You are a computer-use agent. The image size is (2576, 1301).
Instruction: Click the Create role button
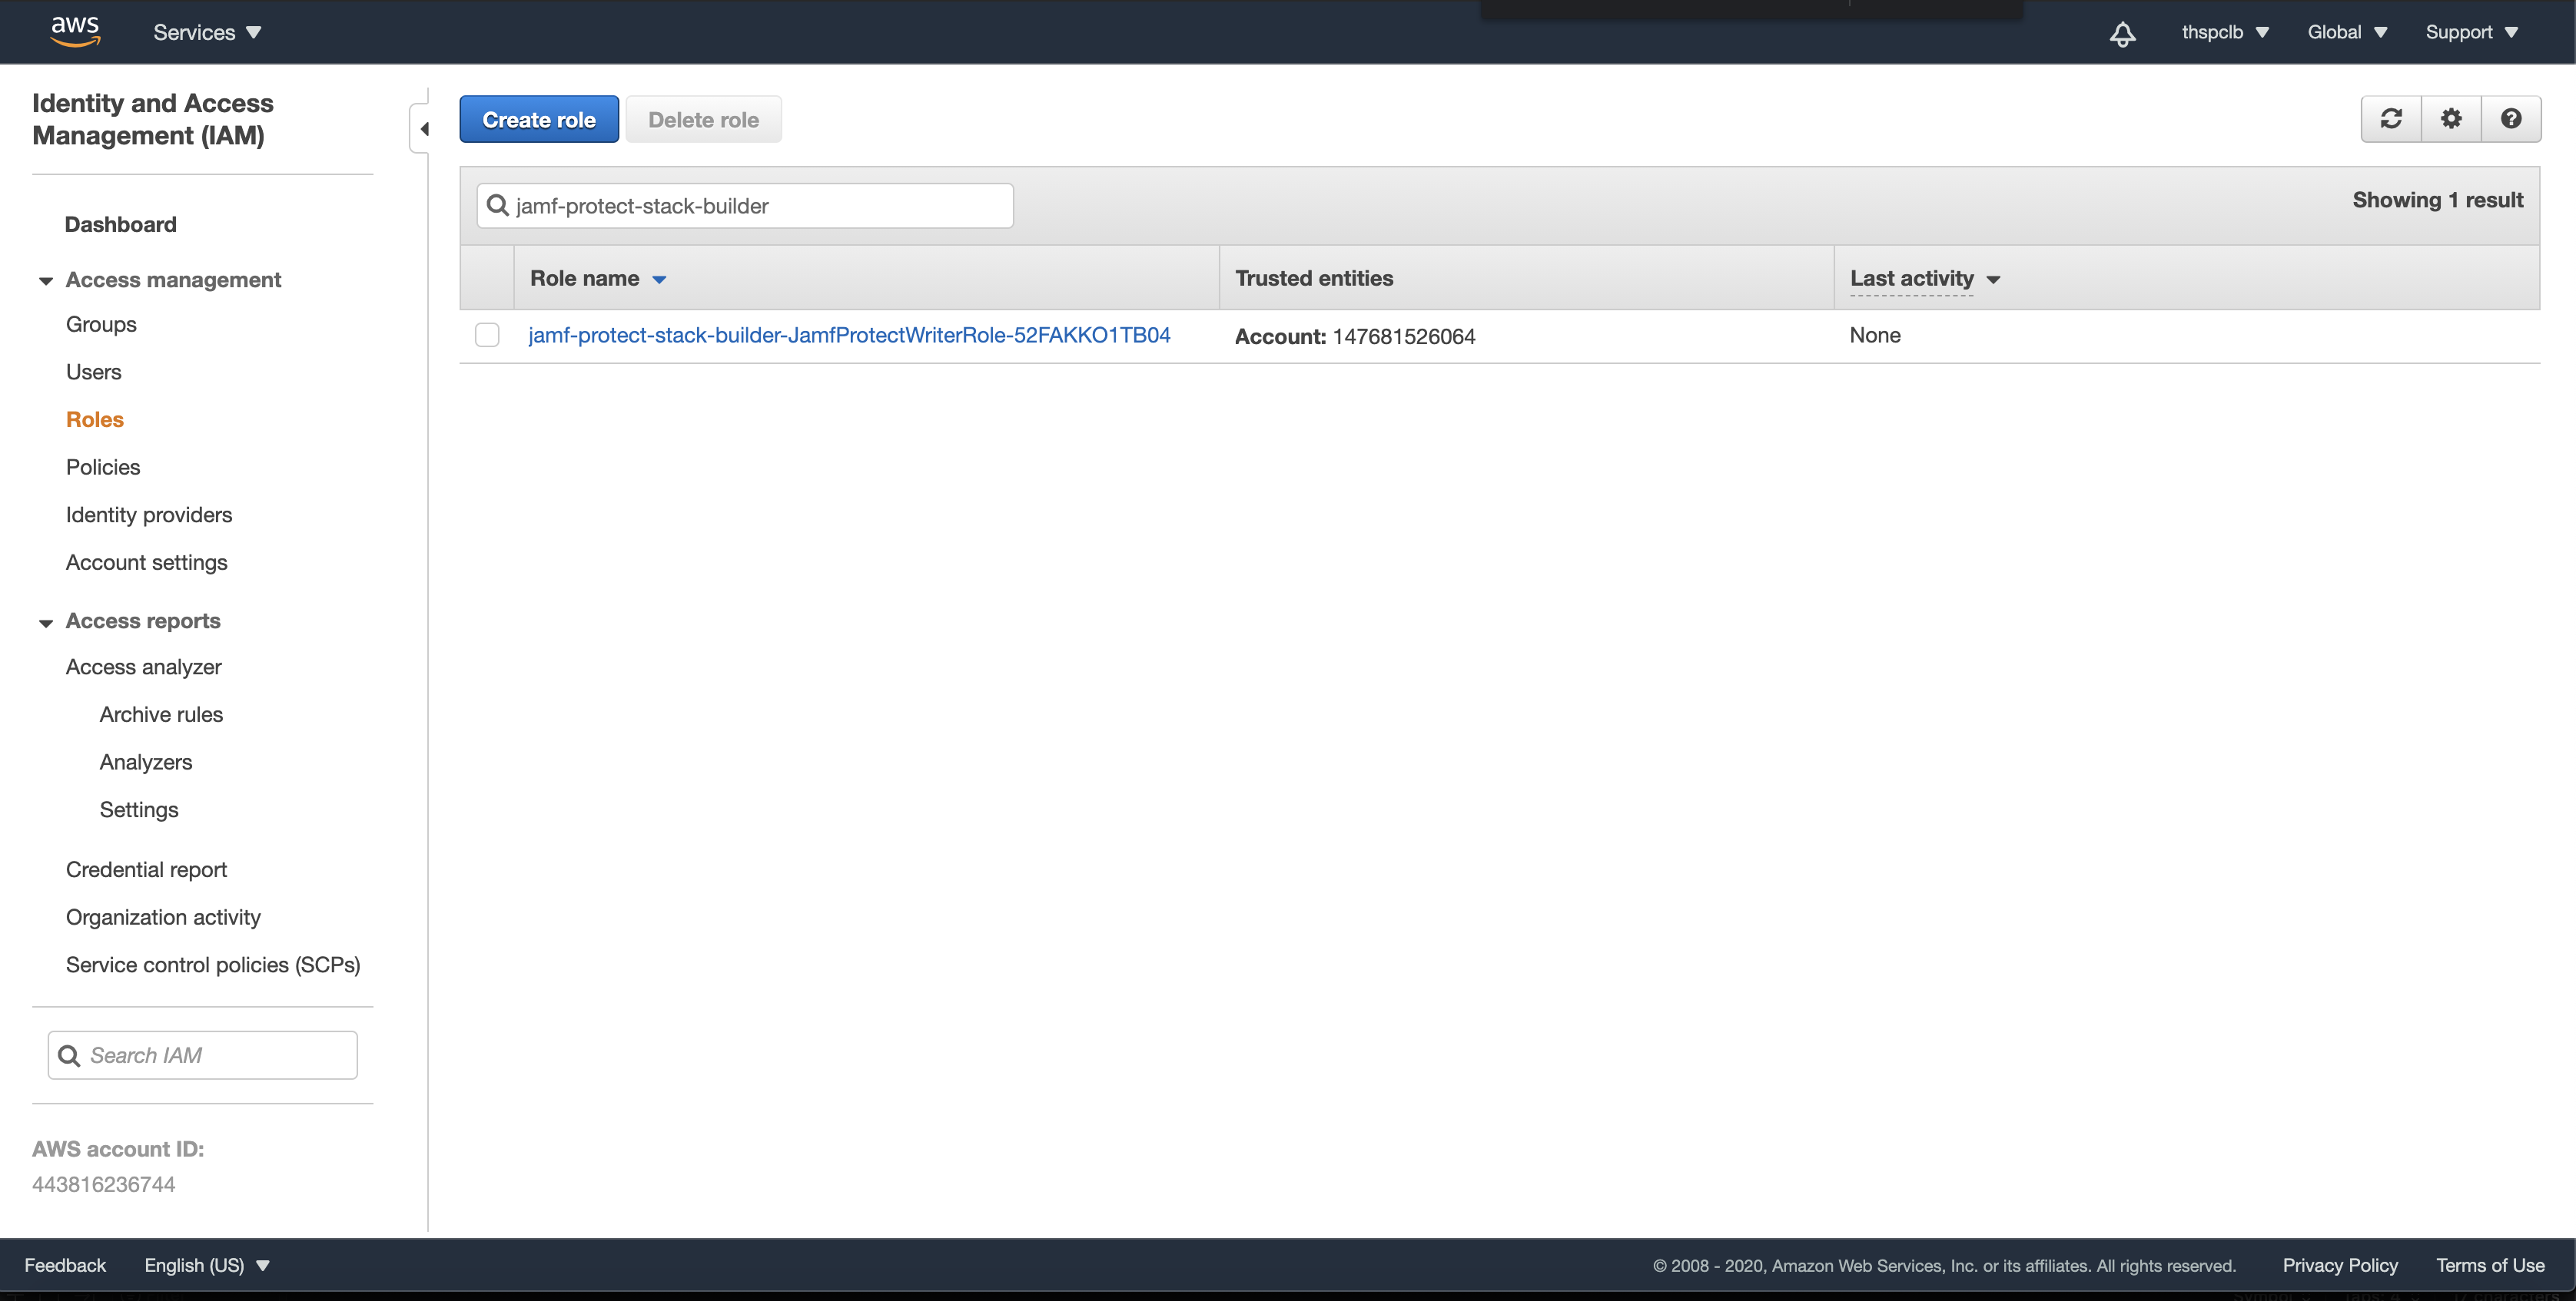click(539, 120)
